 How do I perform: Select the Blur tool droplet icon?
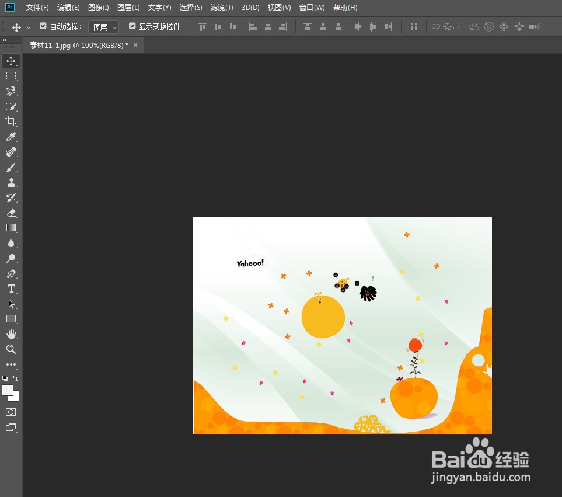11,243
